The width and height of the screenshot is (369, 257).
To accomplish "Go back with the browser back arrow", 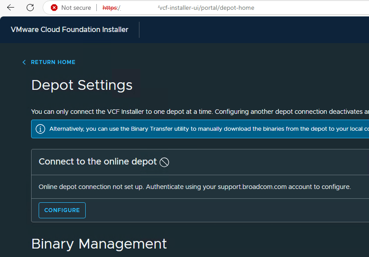I will (11, 8).
